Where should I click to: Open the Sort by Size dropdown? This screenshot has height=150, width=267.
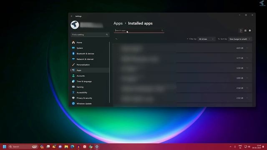[240, 39]
